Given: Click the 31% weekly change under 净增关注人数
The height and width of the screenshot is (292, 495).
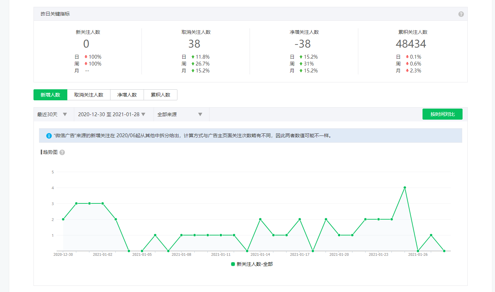Looking at the screenshot, I should [309, 64].
